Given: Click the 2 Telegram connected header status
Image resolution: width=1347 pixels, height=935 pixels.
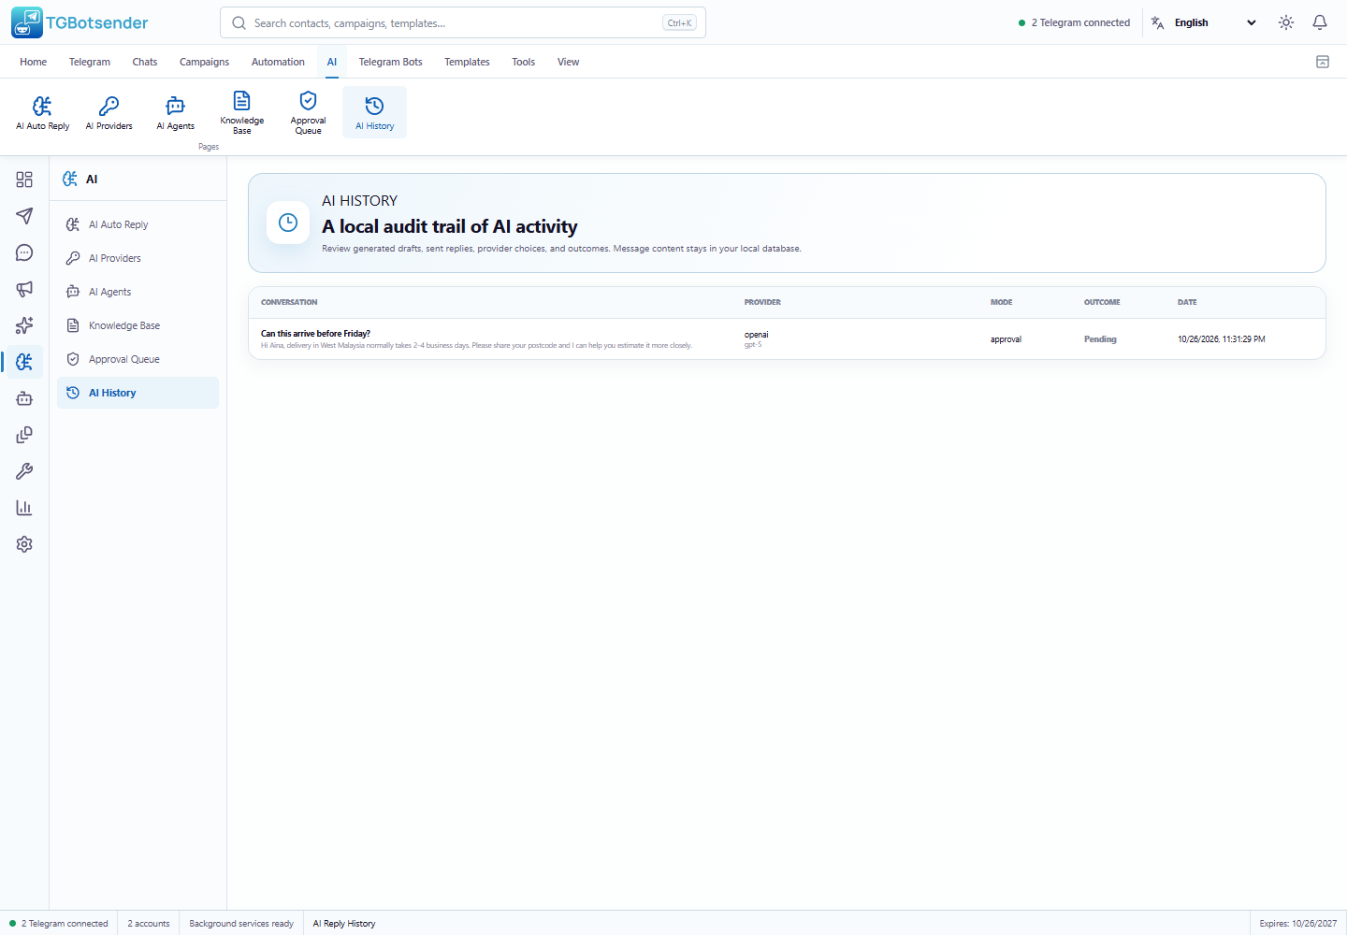Looking at the screenshot, I should click(x=1074, y=22).
